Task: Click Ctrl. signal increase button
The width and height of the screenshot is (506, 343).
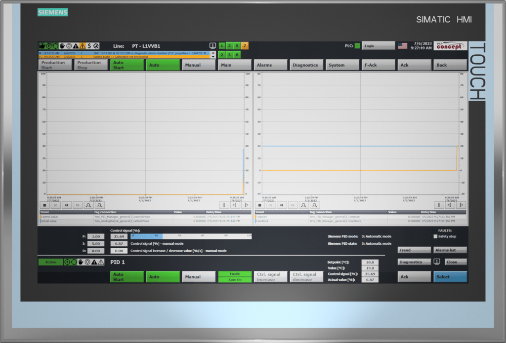Action: (270, 277)
